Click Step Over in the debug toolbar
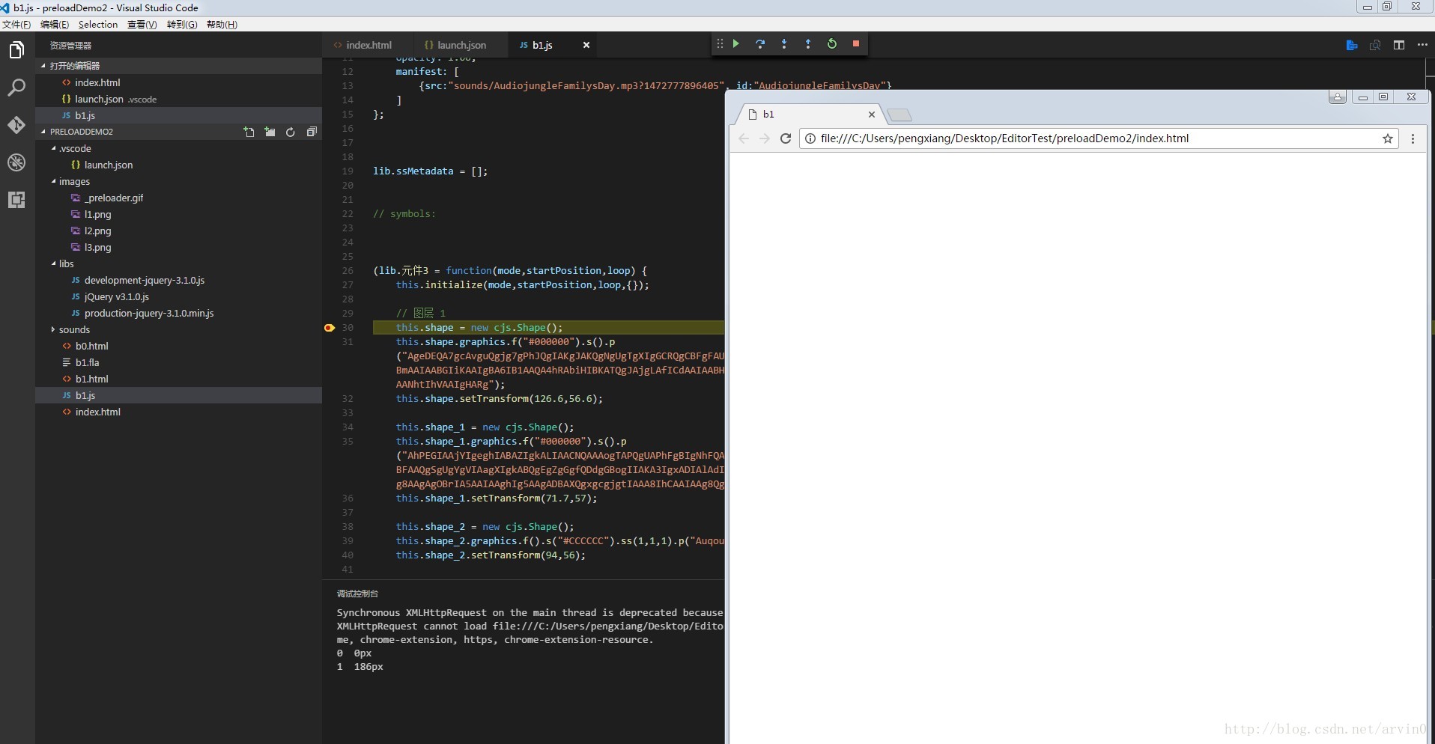 click(760, 44)
